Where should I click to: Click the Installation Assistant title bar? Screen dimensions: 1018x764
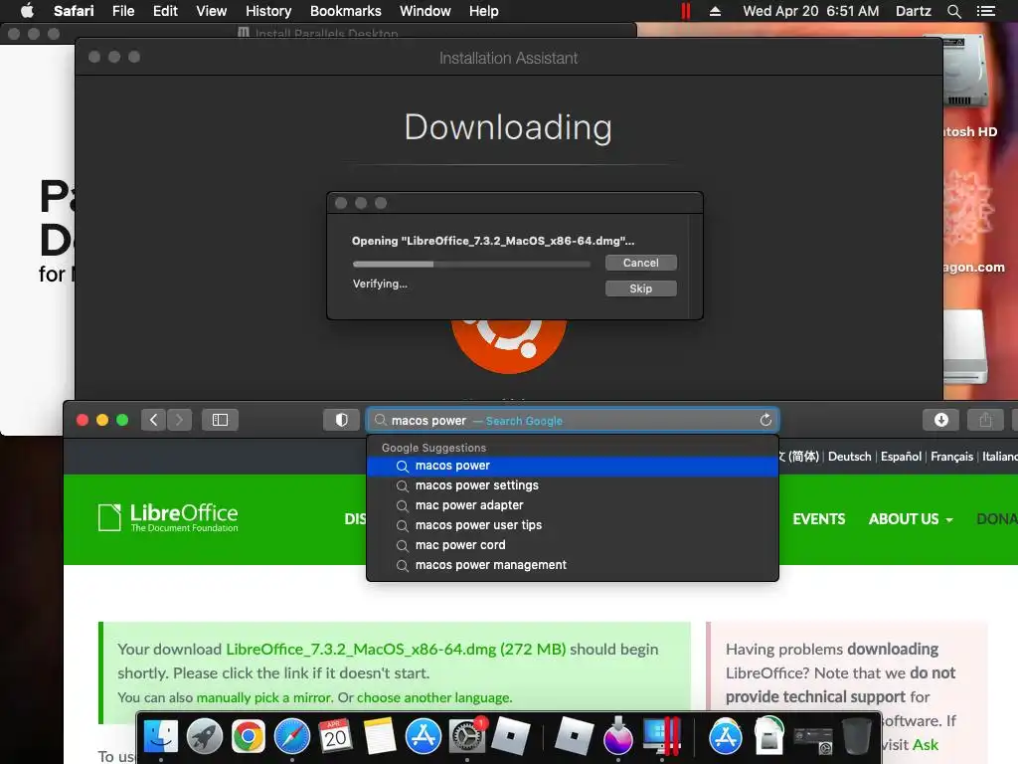[x=508, y=58]
